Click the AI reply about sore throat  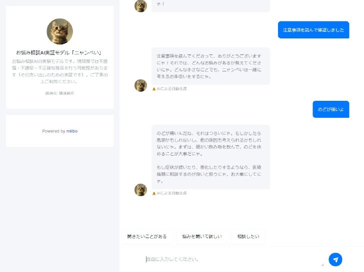pos(210,157)
